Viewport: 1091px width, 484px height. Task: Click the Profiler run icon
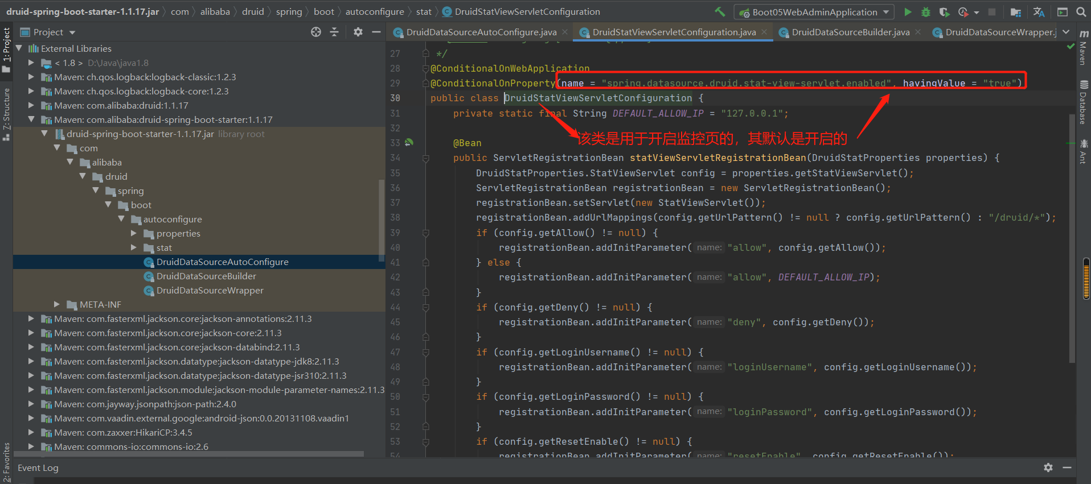tap(963, 12)
